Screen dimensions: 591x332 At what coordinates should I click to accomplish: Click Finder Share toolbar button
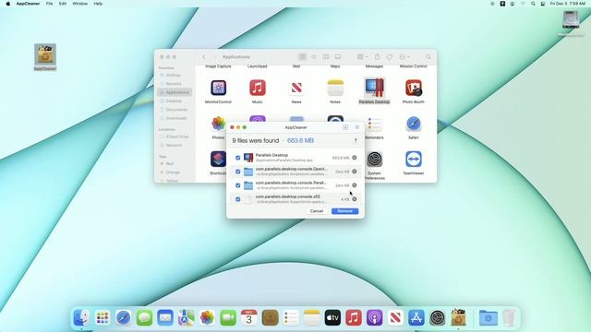coord(378,57)
